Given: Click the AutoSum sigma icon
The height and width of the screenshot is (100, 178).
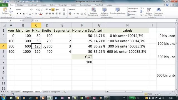Looking at the screenshot, I should [141, 9].
